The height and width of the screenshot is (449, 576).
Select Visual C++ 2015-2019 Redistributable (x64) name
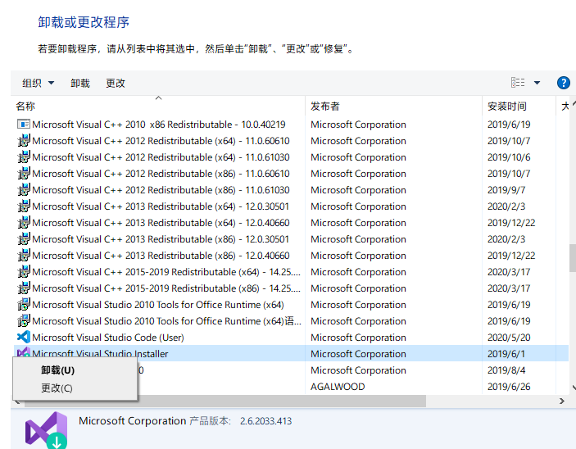click(166, 272)
